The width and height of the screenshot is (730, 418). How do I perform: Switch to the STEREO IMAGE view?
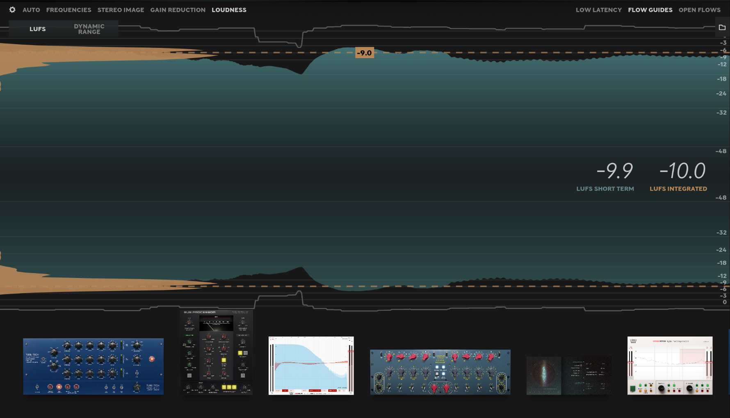[x=121, y=9]
